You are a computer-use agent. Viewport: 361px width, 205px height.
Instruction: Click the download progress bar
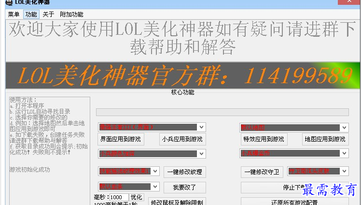click(x=222, y=112)
